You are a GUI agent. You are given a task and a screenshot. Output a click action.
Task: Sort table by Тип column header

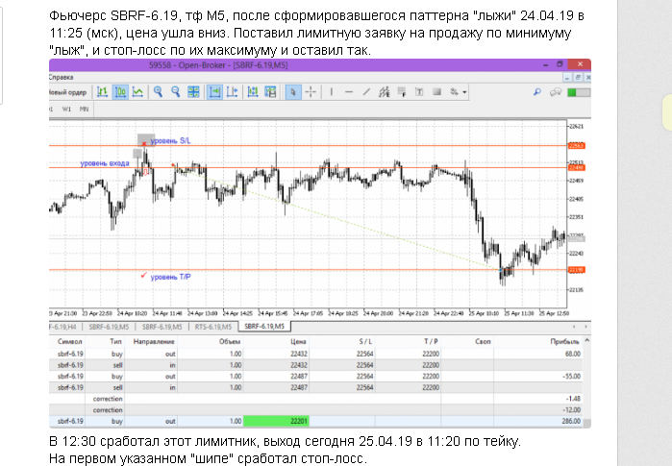pos(115,341)
